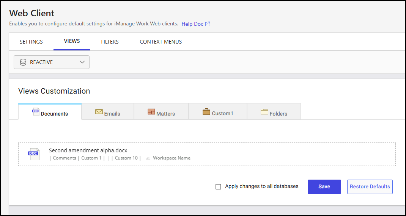The width and height of the screenshot is (406, 216).
Task: Click the folder icon on Folders tab
Action: (264, 111)
